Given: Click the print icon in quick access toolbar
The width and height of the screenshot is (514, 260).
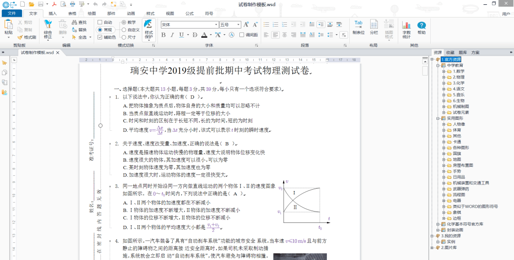Looking at the screenshot, I should pyautogui.click(x=73, y=4).
